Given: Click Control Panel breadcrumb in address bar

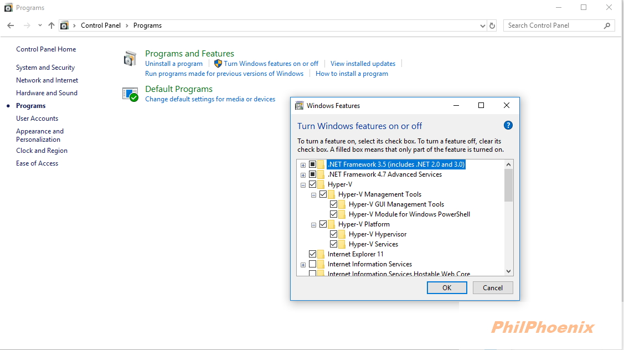Looking at the screenshot, I should (x=101, y=25).
